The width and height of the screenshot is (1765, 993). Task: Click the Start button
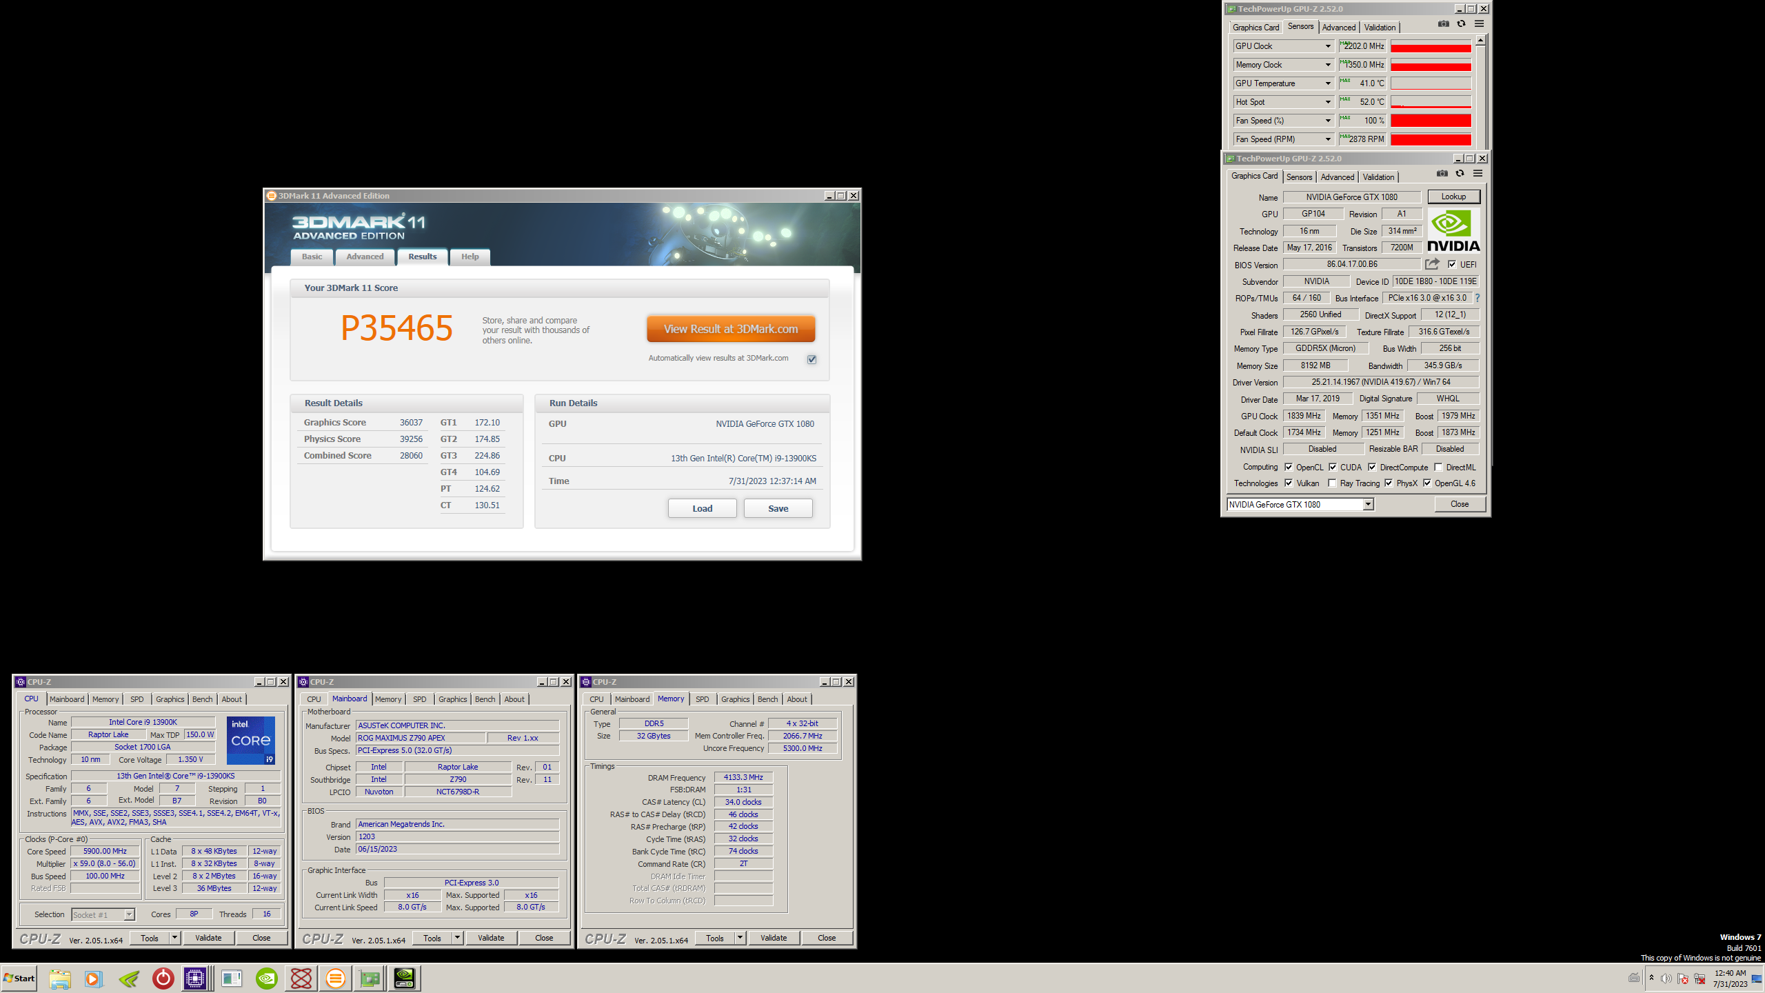coord(19,978)
